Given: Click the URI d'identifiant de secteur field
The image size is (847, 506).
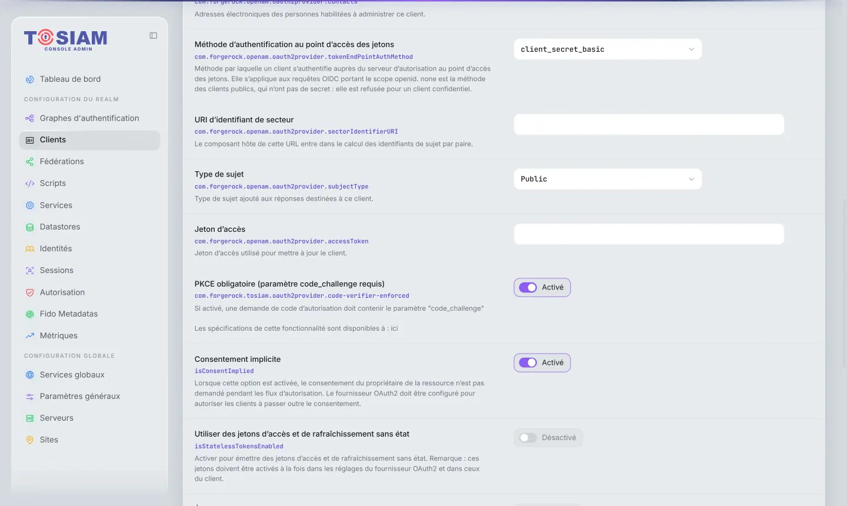Looking at the screenshot, I should [x=649, y=124].
